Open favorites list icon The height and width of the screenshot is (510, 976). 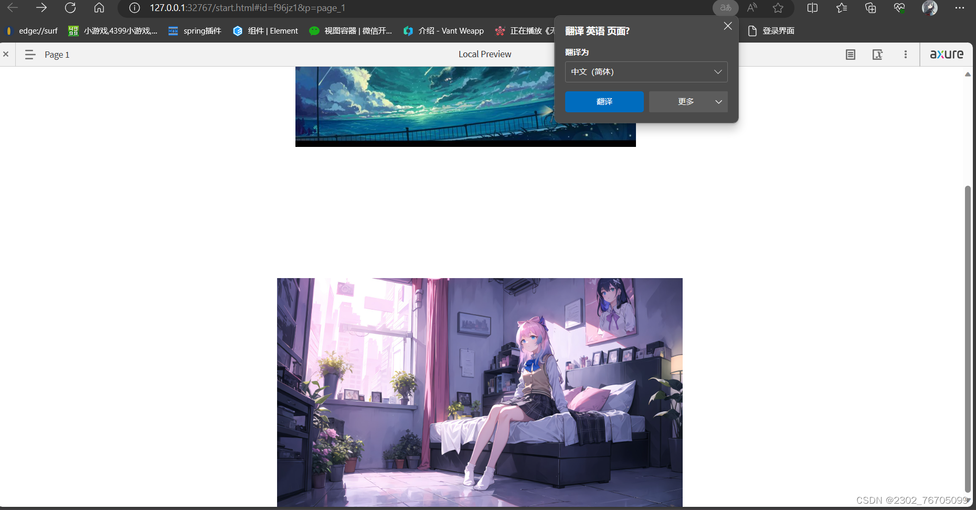click(842, 8)
